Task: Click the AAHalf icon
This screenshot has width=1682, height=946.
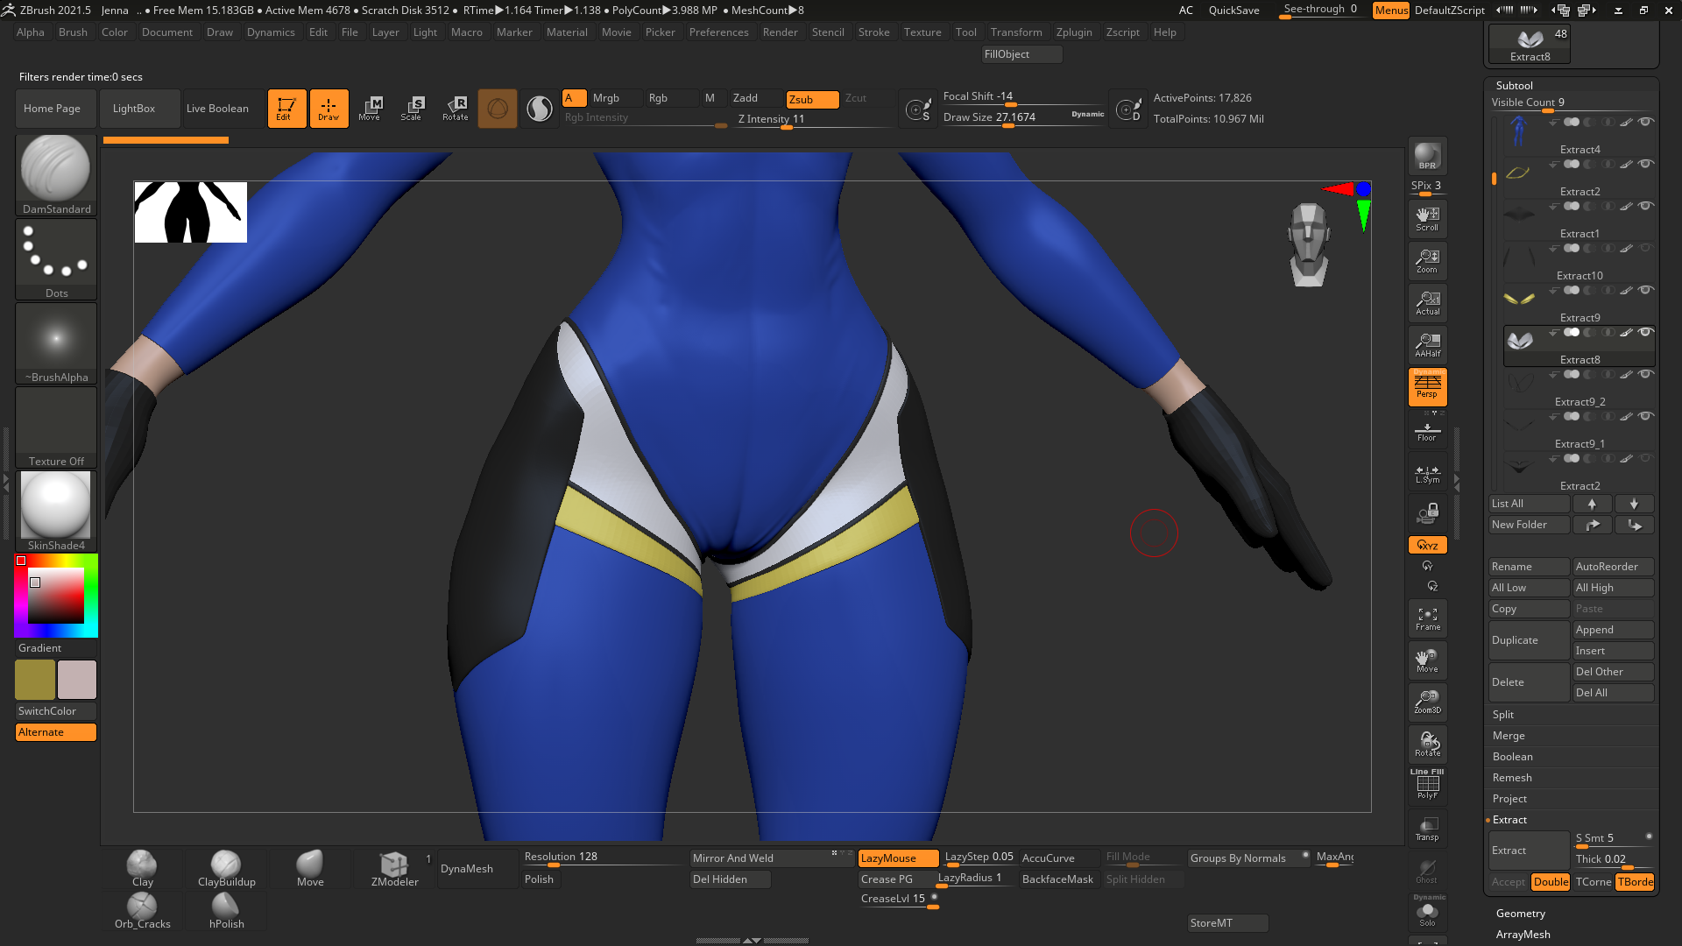Action: (1427, 345)
